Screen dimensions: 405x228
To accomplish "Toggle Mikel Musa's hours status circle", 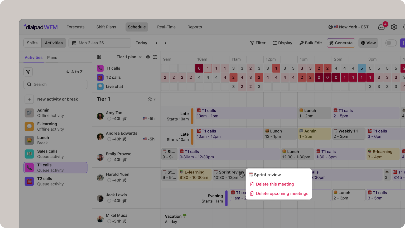I will click(x=109, y=221).
